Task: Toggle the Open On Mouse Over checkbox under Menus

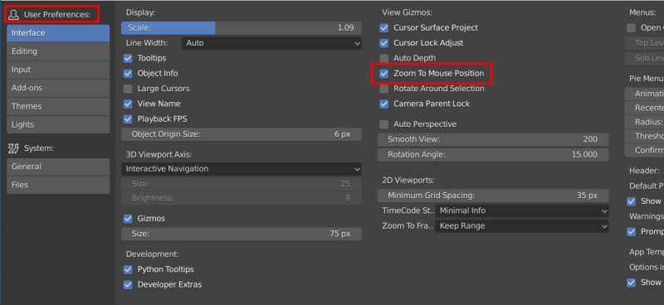Action: (632, 28)
